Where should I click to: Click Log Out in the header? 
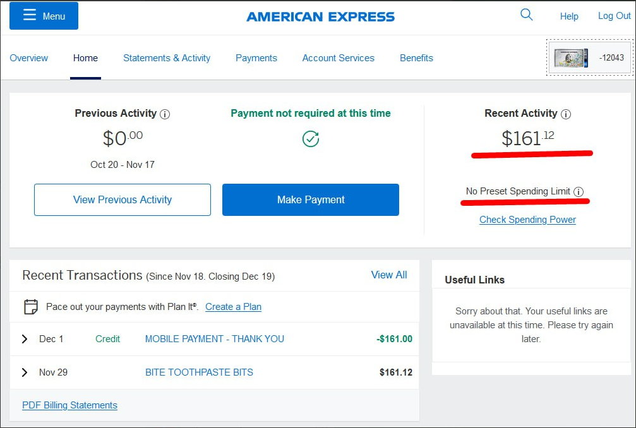click(615, 16)
